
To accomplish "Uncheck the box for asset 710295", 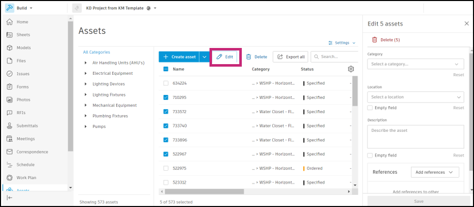I will [x=166, y=97].
